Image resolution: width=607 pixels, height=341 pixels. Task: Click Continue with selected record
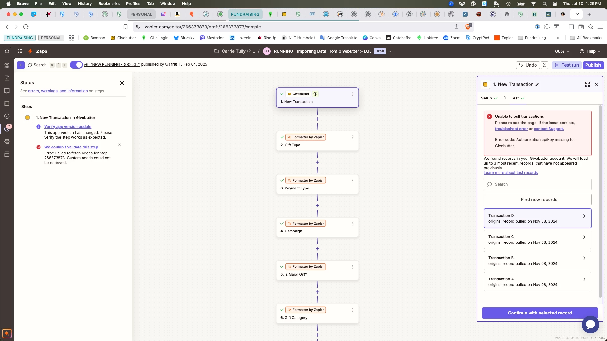pos(540,313)
